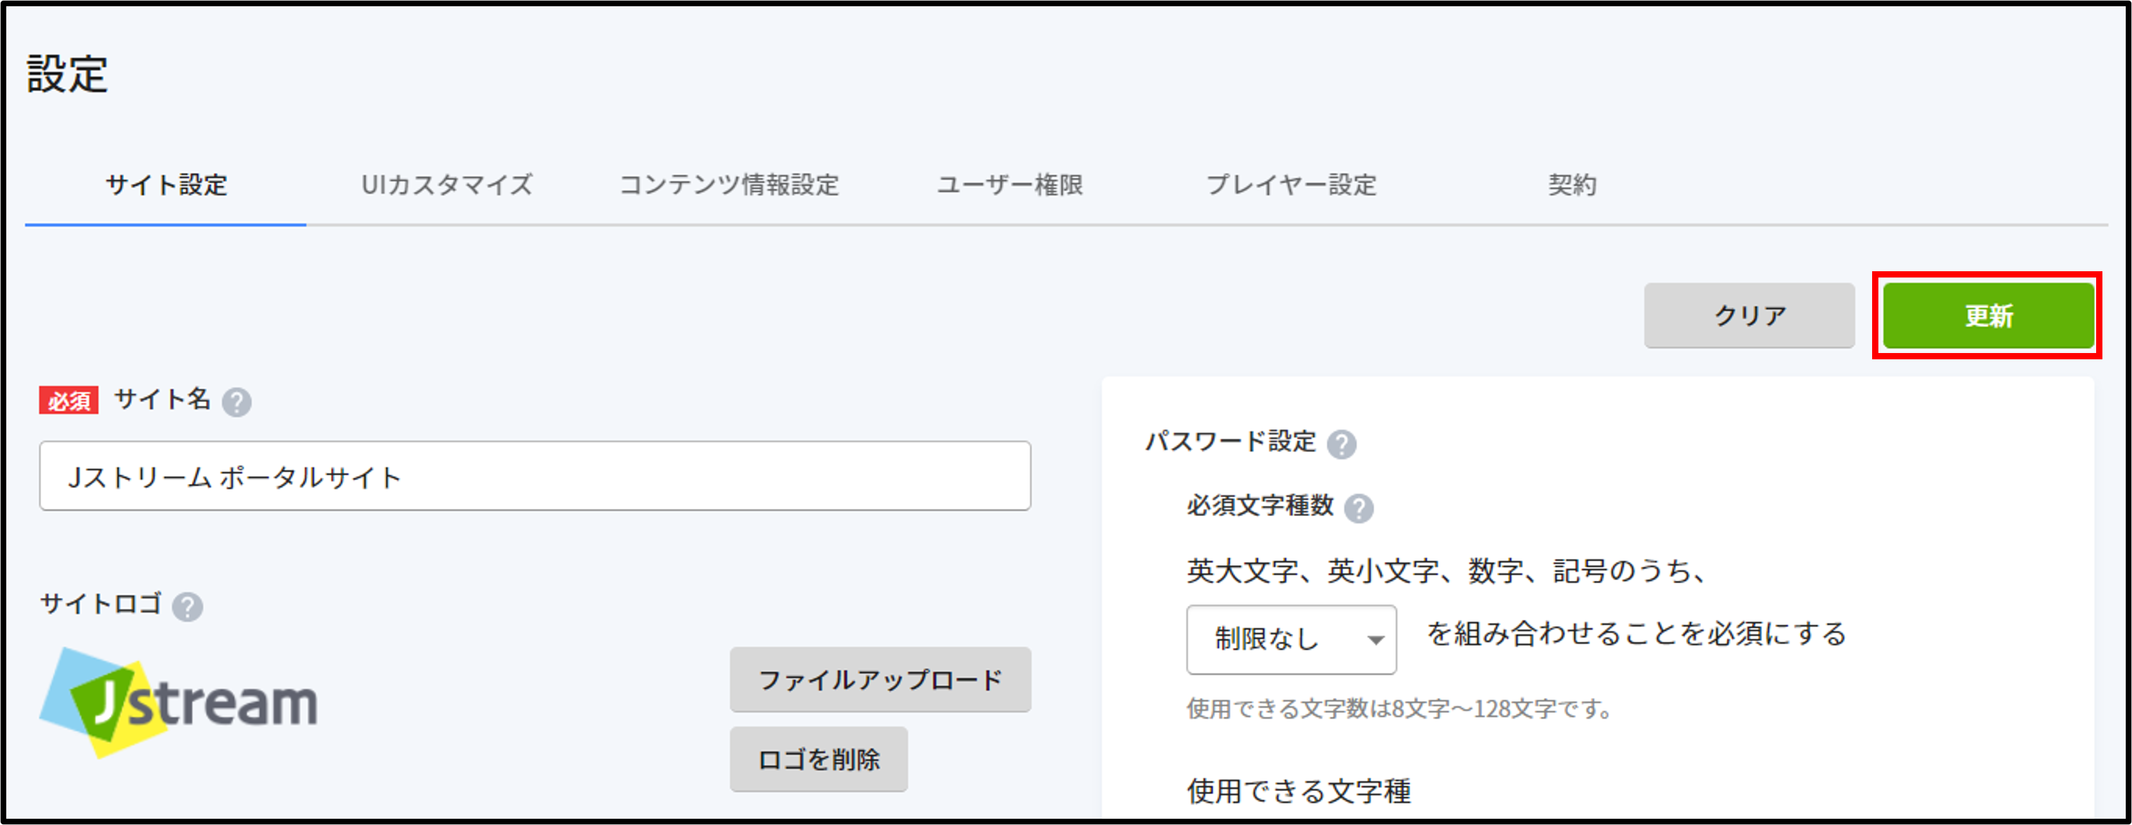Open the 契約 tab

tap(1573, 184)
